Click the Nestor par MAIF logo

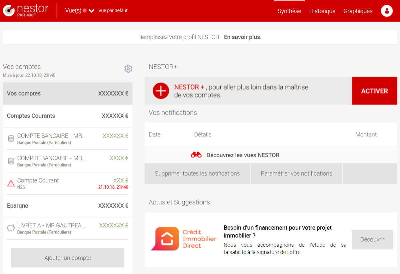click(26, 10)
